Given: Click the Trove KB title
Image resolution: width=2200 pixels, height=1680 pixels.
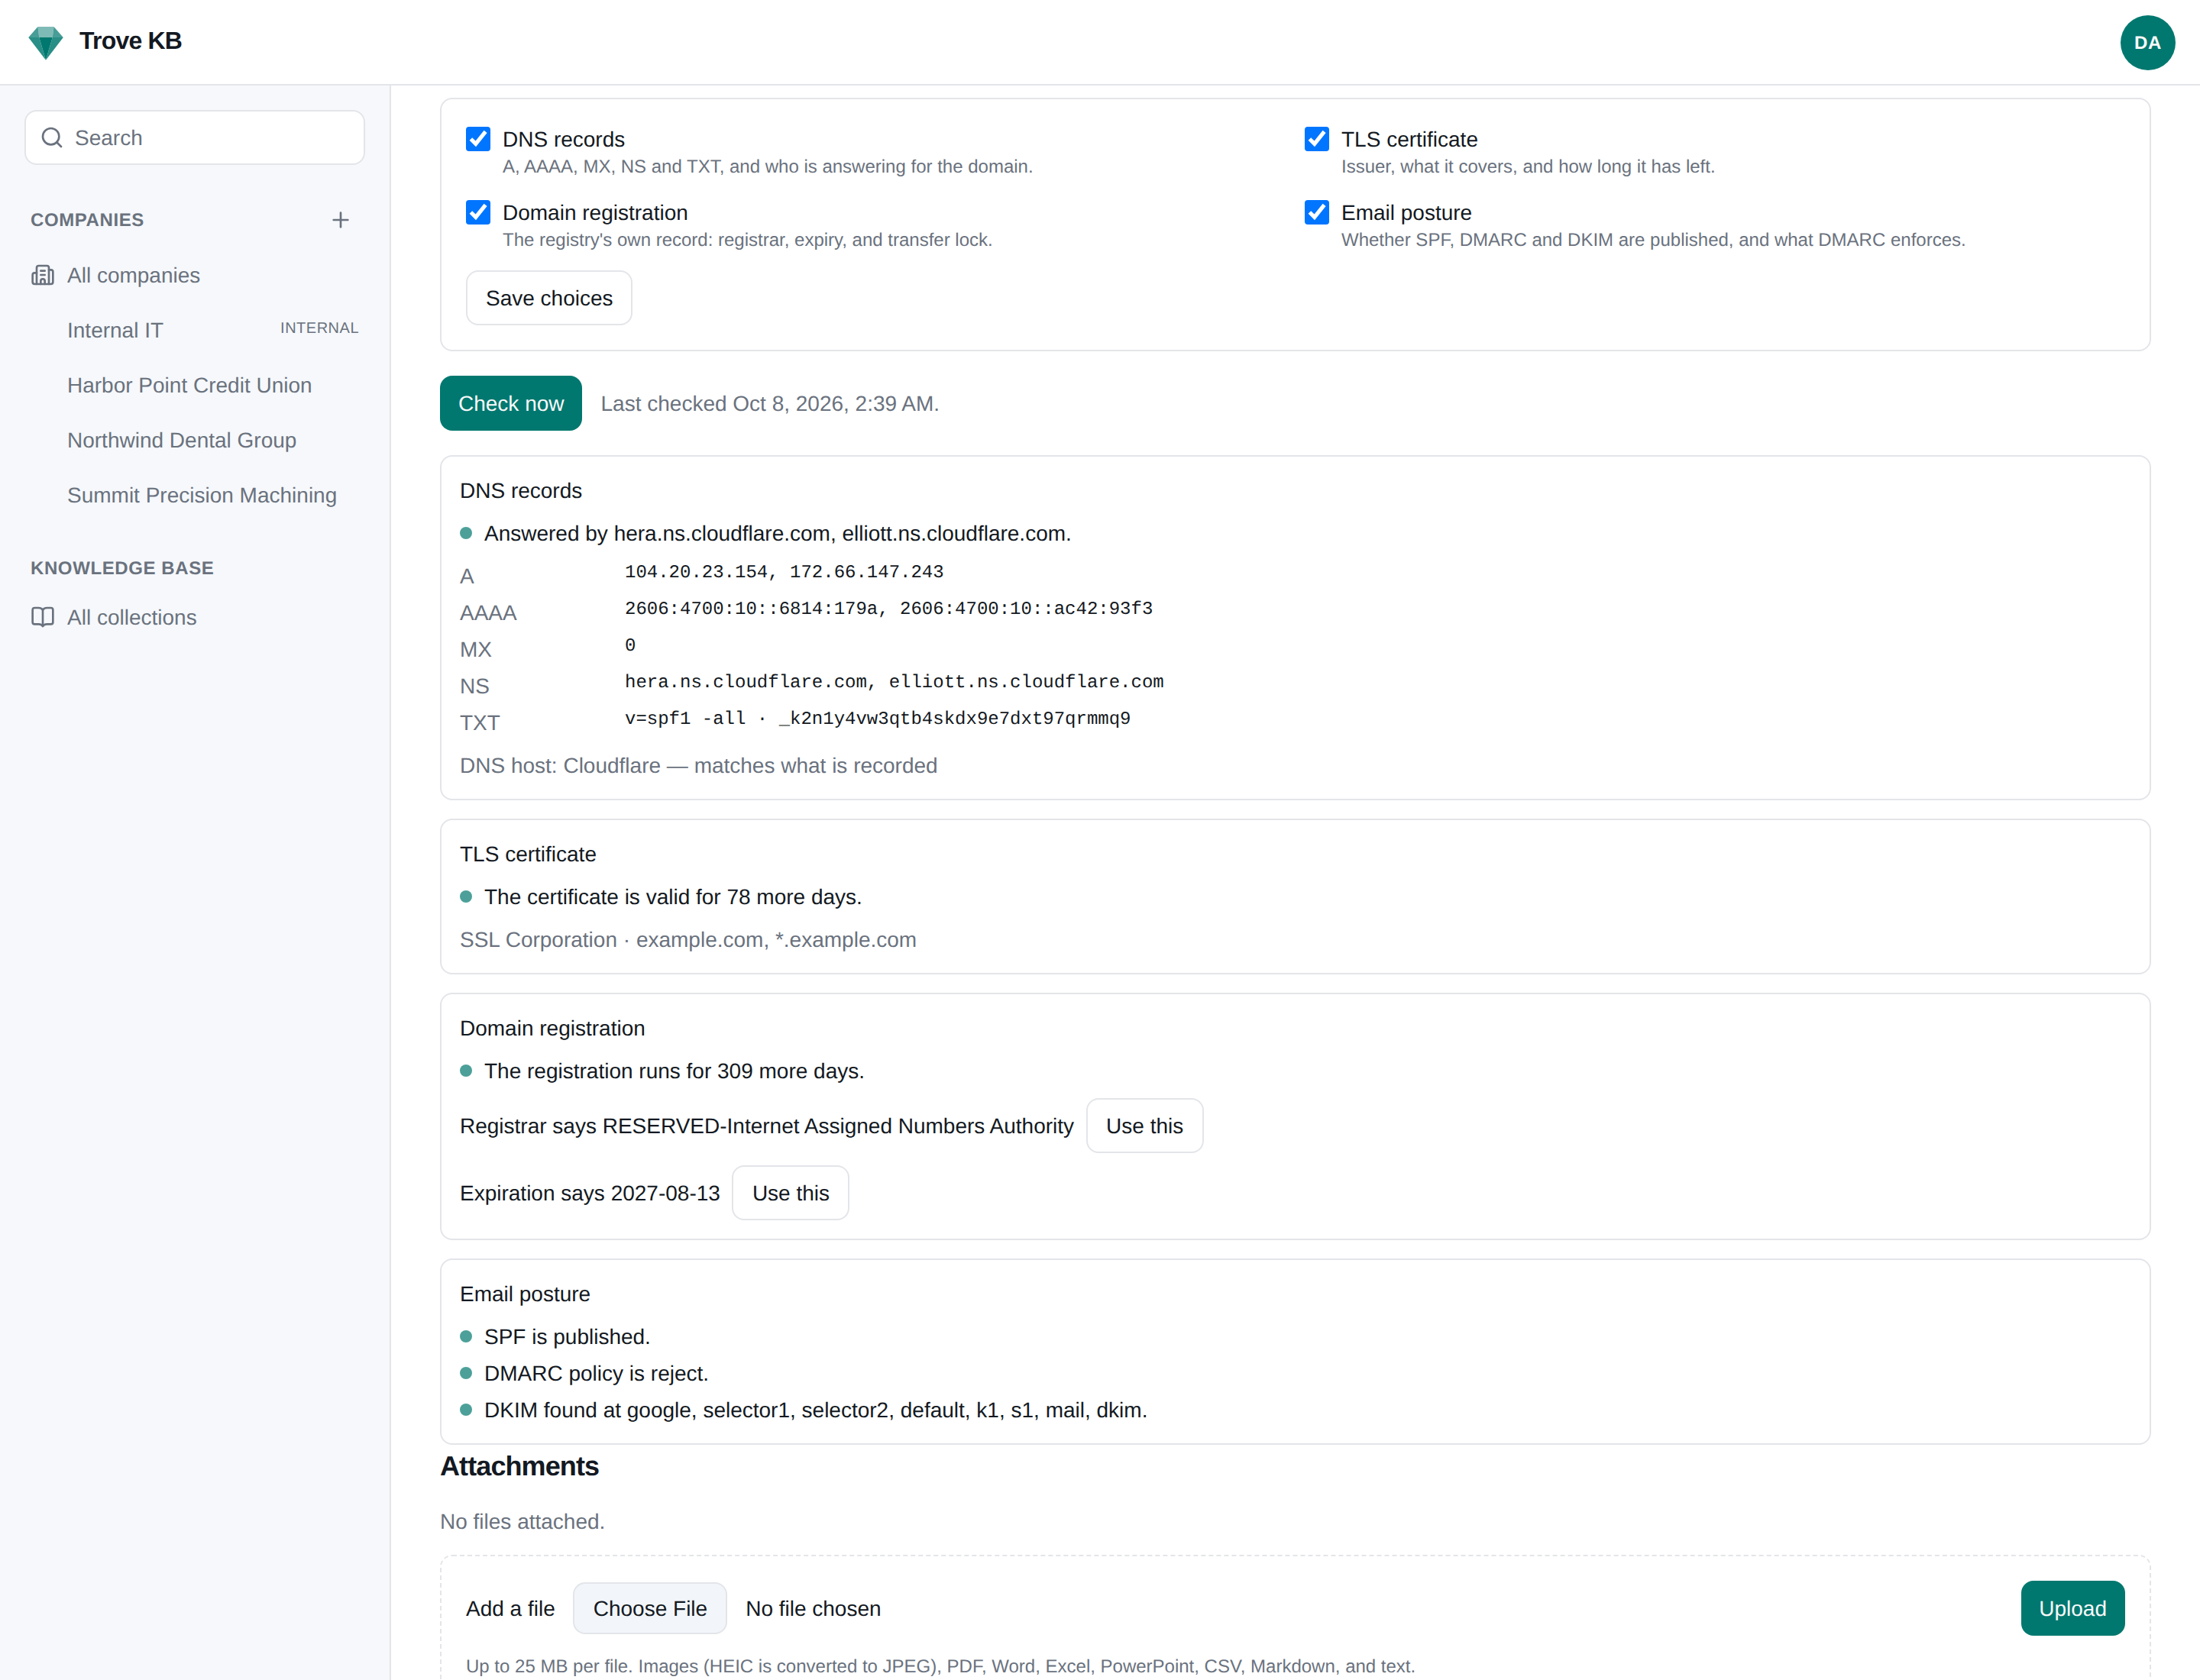Looking at the screenshot, I should (131, 41).
